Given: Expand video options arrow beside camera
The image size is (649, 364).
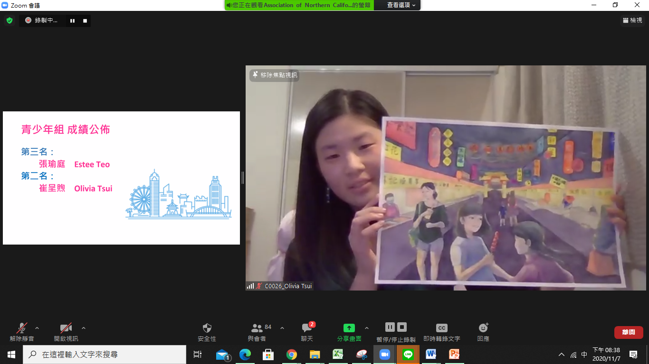Looking at the screenshot, I should pyautogui.click(x=84, y=328).
